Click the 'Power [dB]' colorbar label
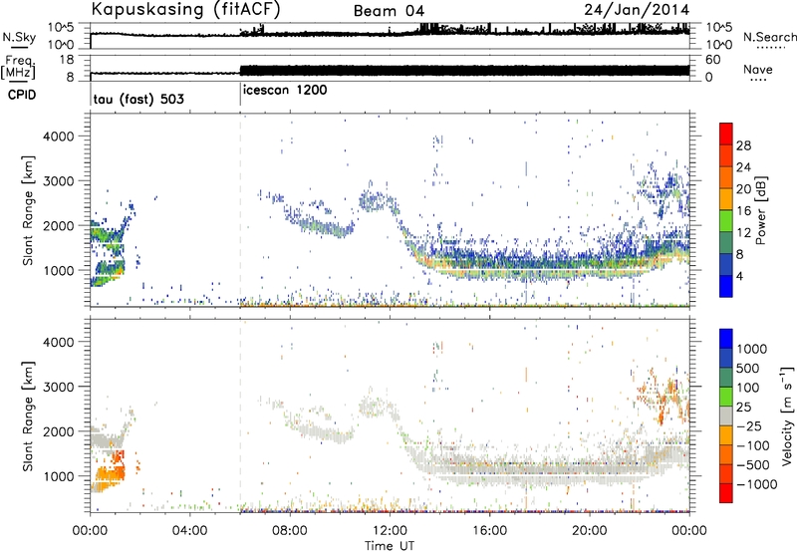This screenshot has width=797, height=552. pos(760,210)
